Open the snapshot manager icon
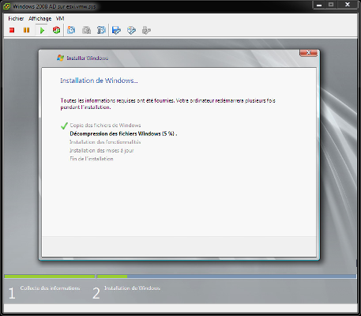 [101, 30]
